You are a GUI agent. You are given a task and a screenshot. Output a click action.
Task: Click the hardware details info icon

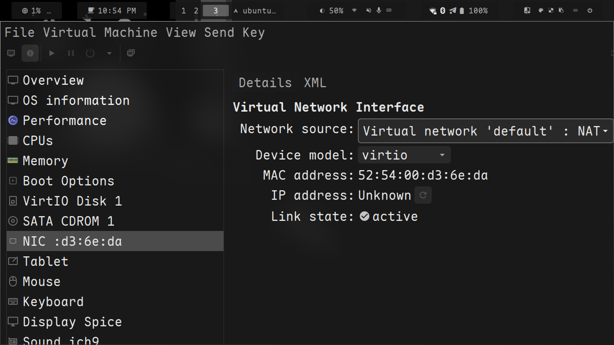click(x=30, y=53)
